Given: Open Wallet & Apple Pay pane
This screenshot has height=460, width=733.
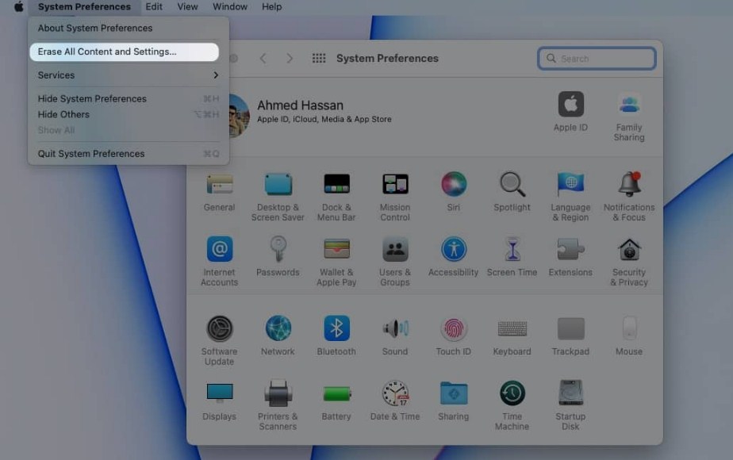Looking at the screenshot, I should pos(336,261).
